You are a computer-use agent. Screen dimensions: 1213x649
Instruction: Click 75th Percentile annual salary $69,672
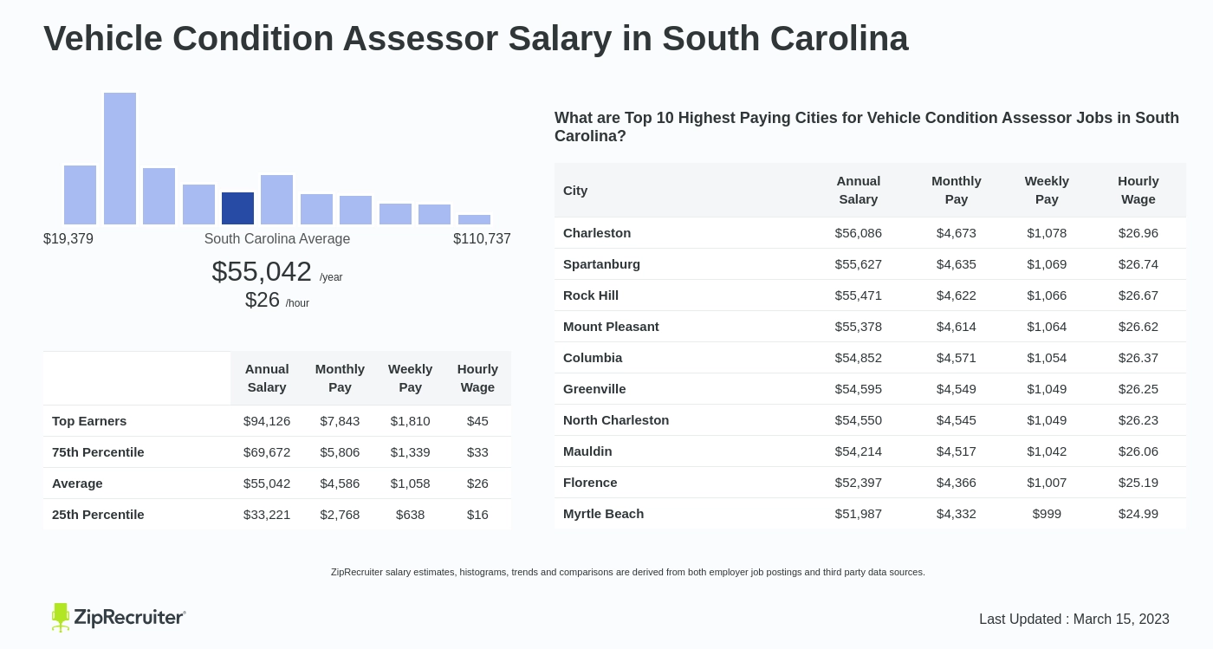tap(267, 452)
